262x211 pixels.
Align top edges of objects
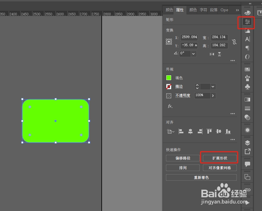pyautogui.click(x=209, y=131)
